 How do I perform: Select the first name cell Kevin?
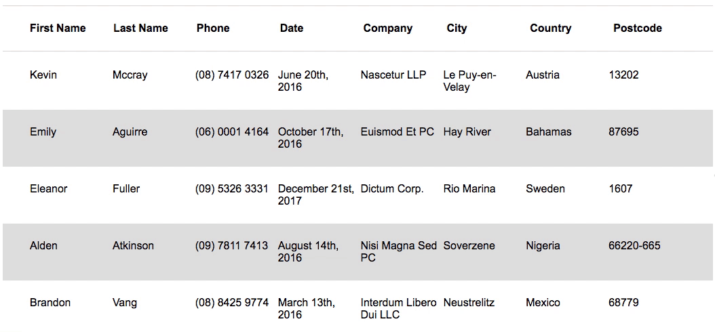point(43,75)
